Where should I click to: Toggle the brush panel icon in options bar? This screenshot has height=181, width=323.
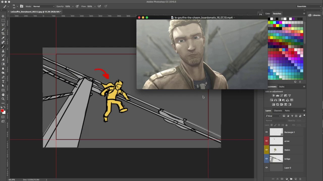21,6
